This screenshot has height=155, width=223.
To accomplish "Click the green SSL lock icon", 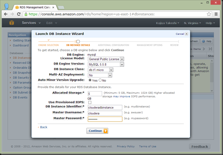I will click(26, 14).
